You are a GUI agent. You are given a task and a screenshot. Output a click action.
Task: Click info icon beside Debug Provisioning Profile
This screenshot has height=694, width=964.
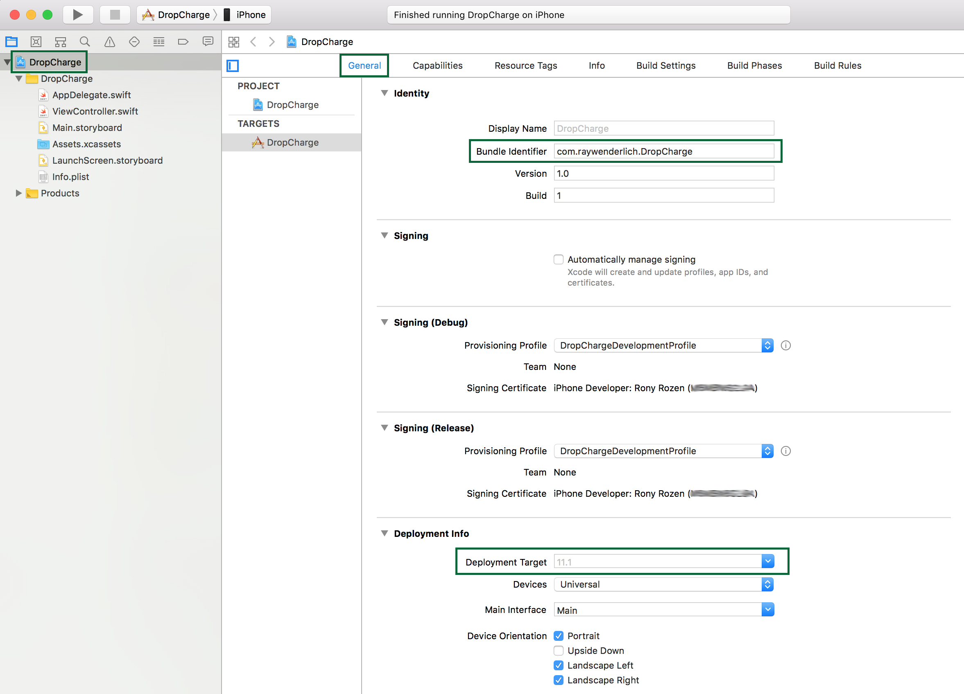click(x=785, y=345)
